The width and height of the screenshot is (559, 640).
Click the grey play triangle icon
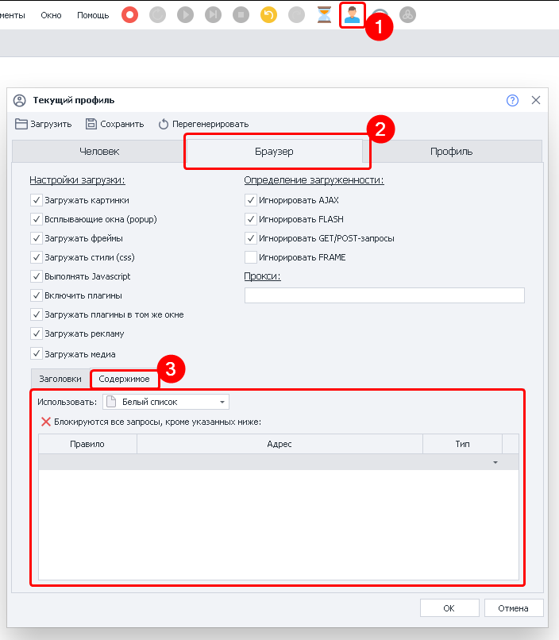click(x=185, y=15)
